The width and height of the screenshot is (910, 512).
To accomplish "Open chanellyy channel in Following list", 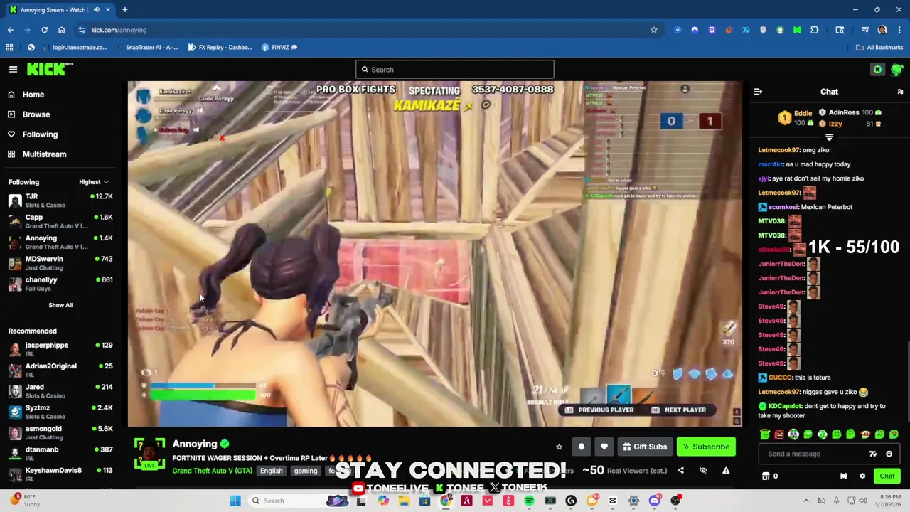I will (x=60, y=284).
